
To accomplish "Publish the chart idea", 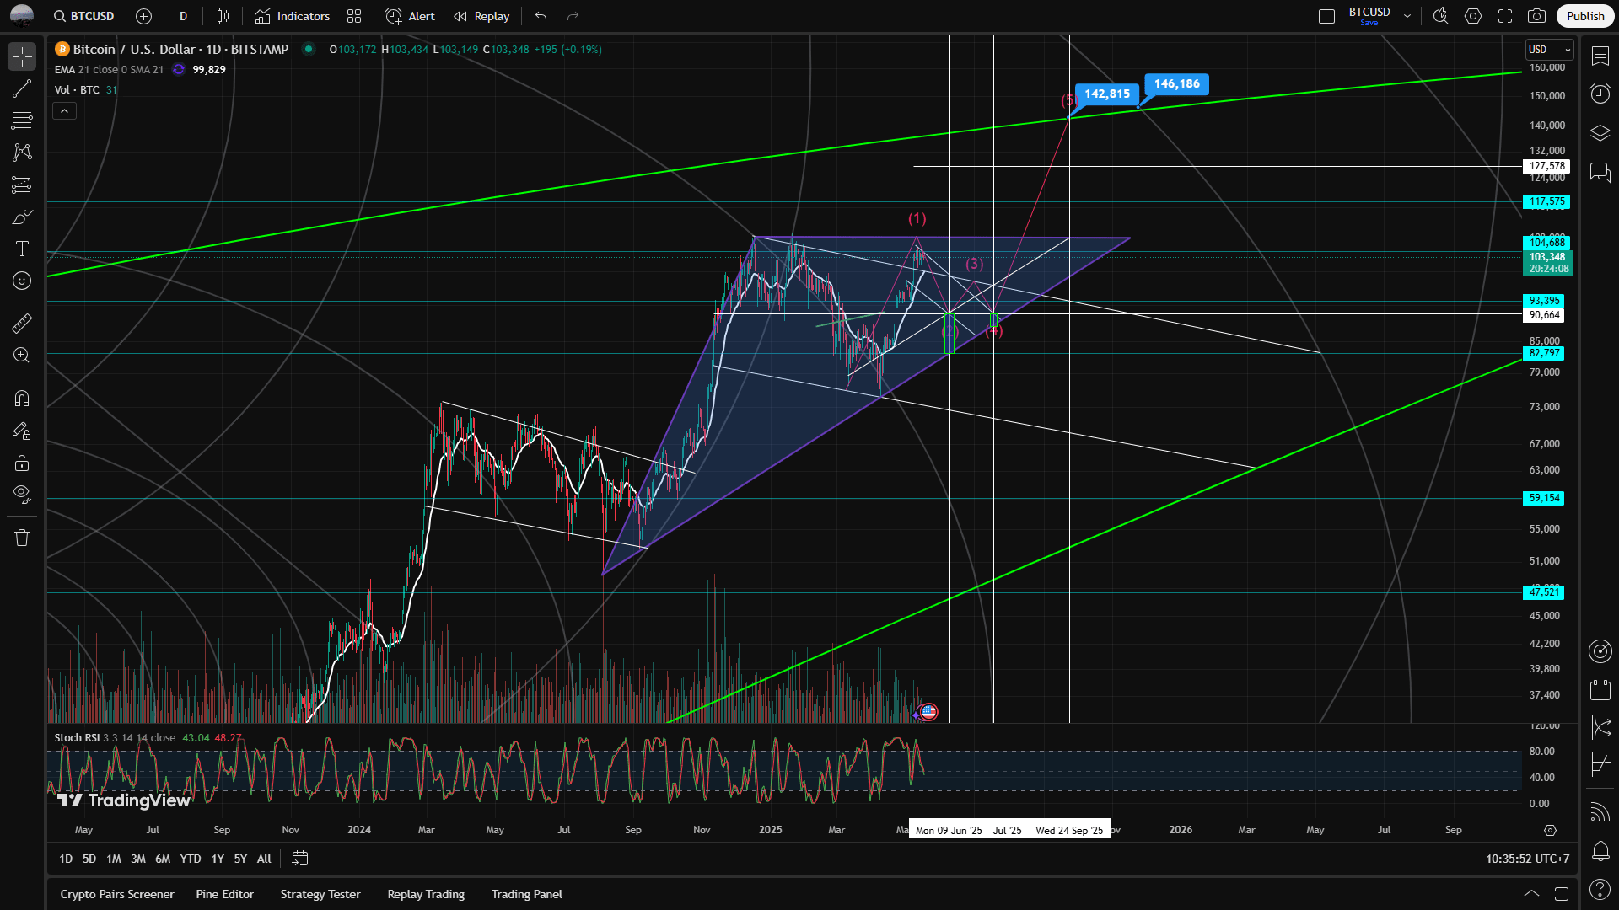I will pos(1585,16).
